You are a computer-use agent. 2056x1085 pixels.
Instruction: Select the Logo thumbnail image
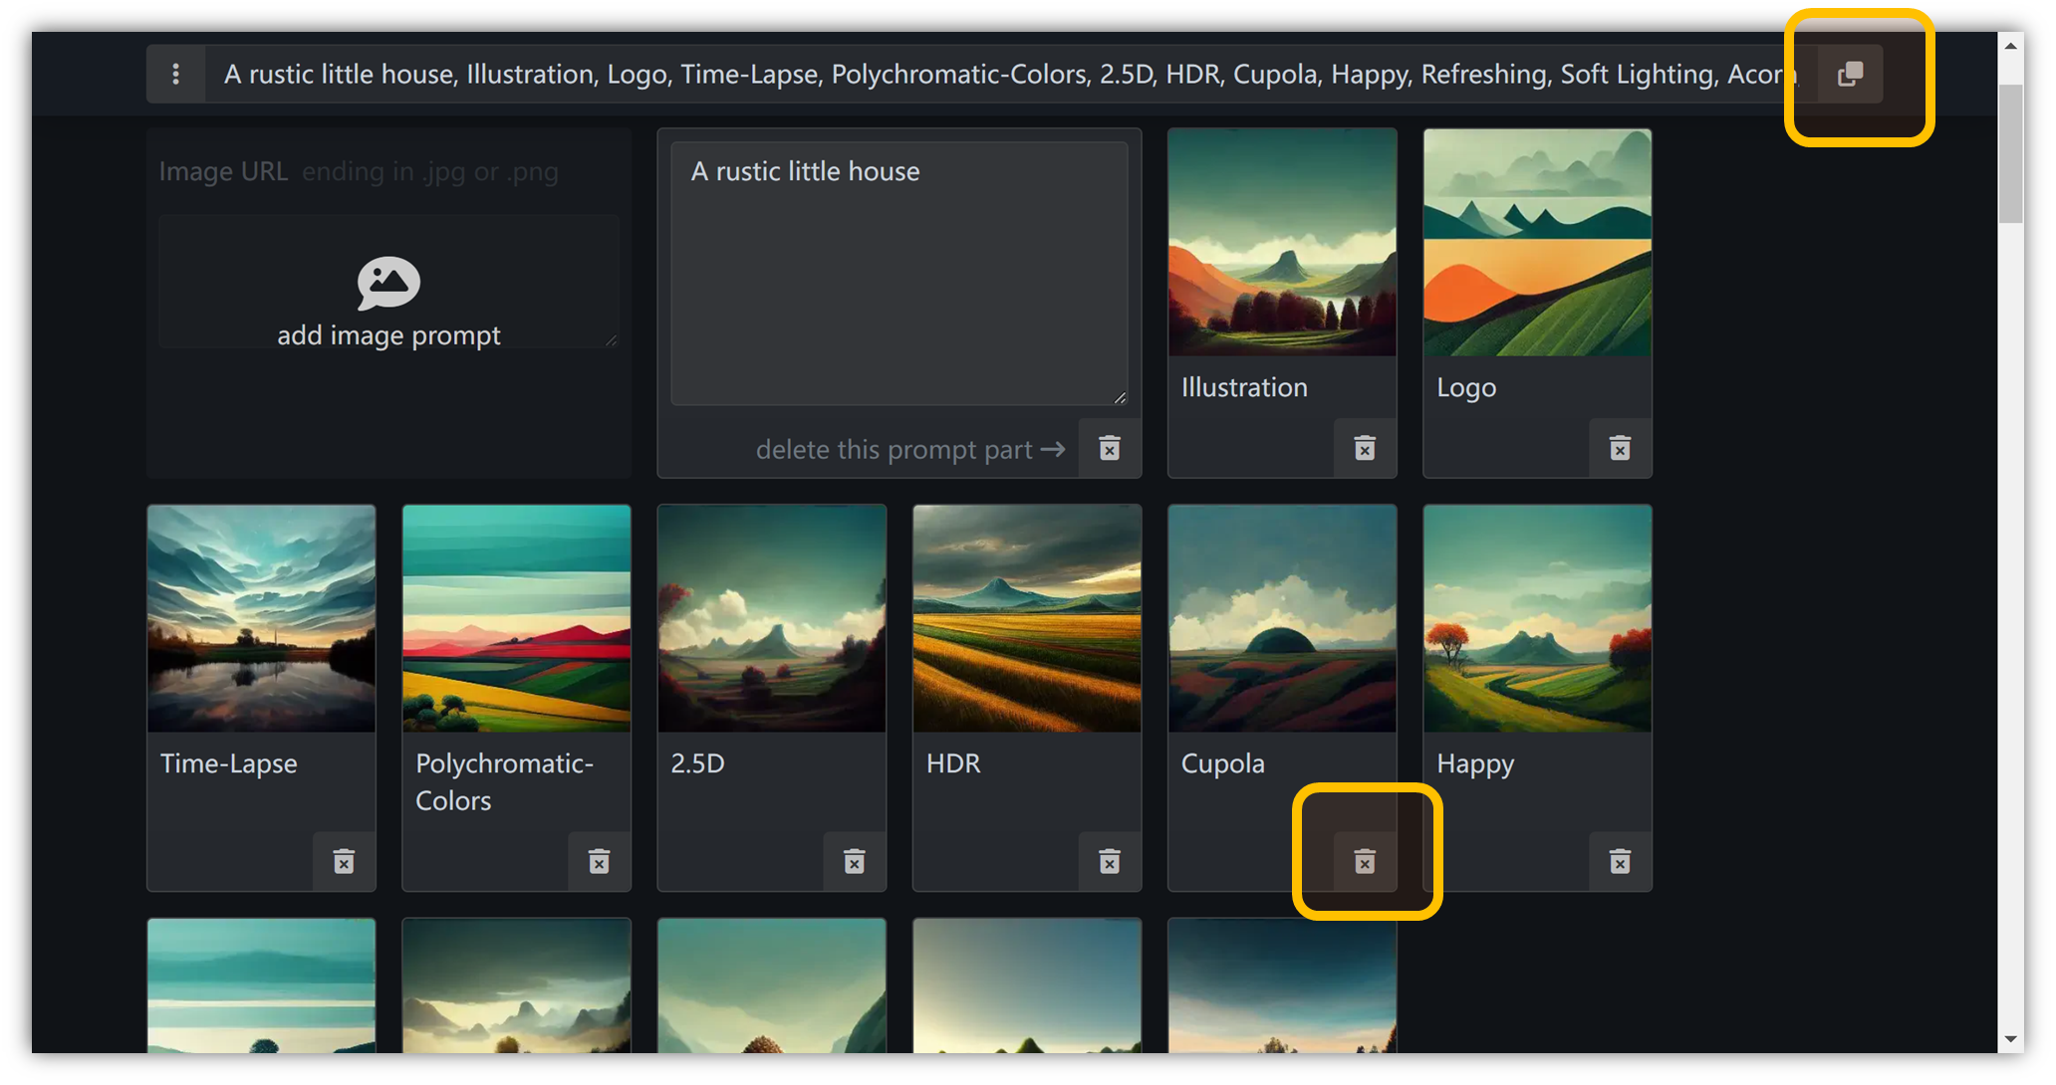[1537, 243]
